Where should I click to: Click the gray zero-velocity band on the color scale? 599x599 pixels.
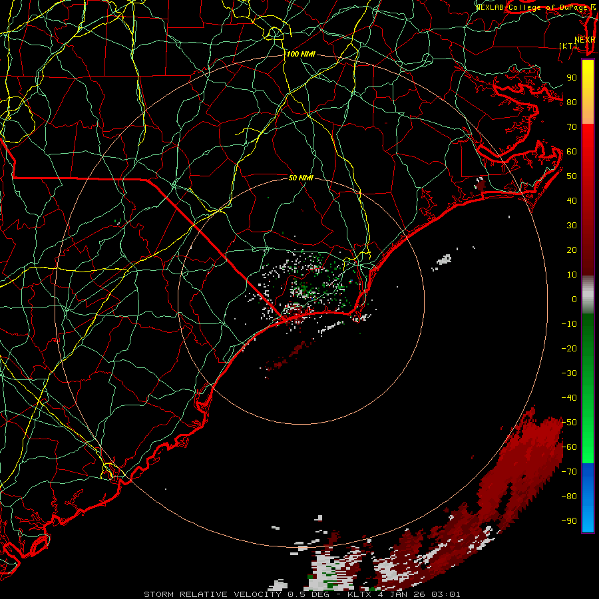(588, 294)
